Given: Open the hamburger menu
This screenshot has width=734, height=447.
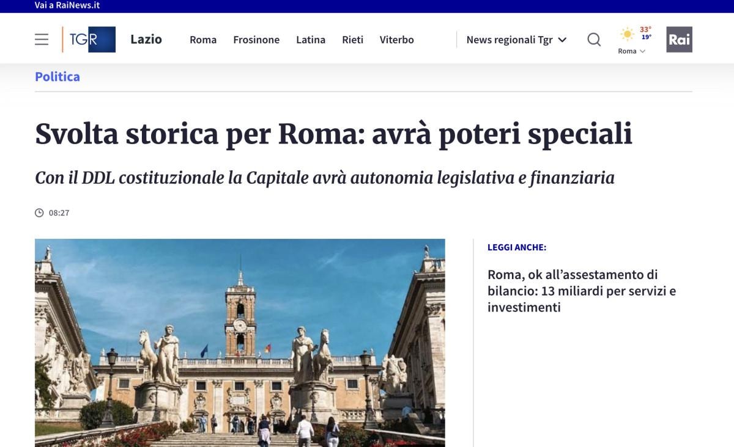Looking at the screenshot, I should (42, 40).
